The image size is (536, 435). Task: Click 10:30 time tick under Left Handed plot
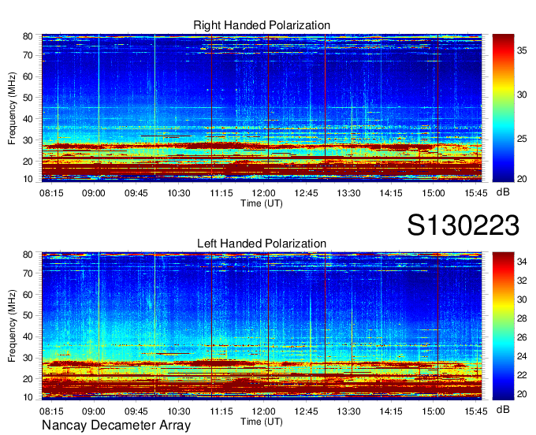(x=179, y=411)
